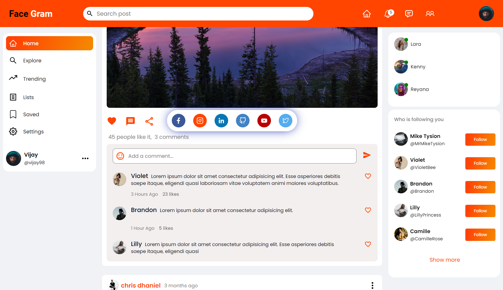Open the options menu next to Vijay
This screenshot has height=290, width=503.
(x=85, y=158)
